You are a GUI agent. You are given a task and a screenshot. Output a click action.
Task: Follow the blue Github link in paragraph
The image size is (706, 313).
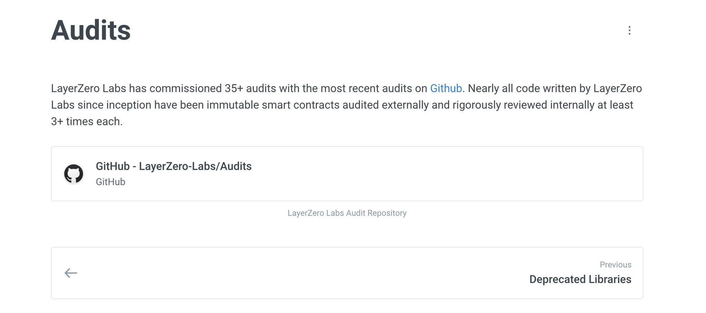(x=446, y=88)
